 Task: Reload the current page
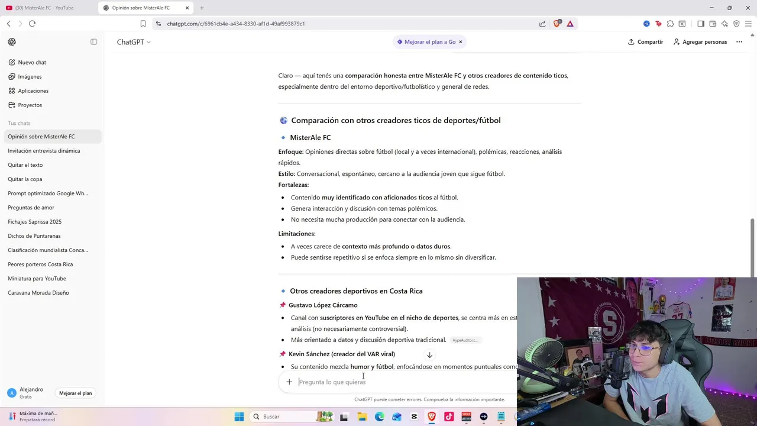[x=32, y=24]
